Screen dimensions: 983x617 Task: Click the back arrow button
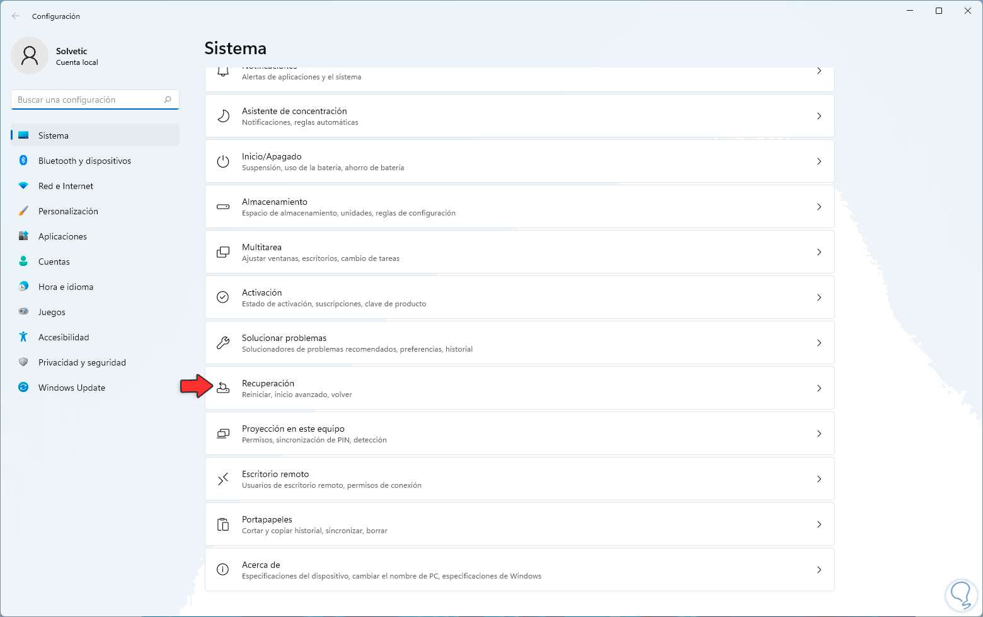coord(16,16)
